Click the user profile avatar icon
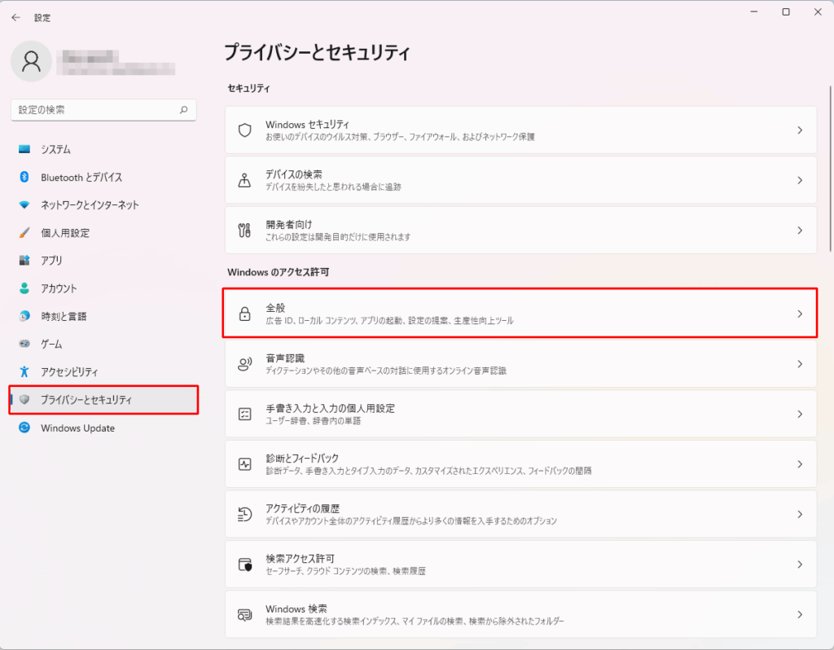 pos(32,61)
